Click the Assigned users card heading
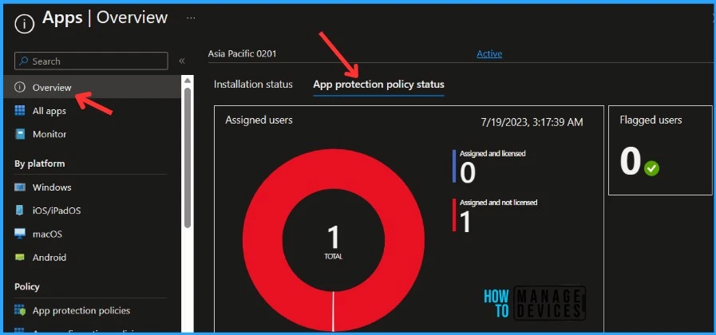 click(259, 120)
